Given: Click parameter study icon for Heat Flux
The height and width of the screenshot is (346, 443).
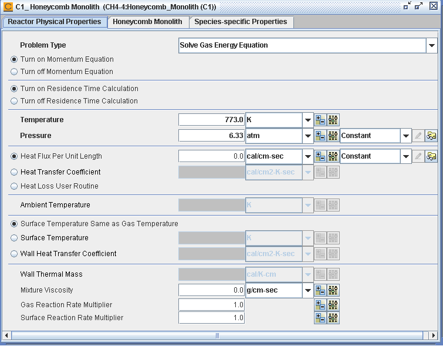Looking at the screenshot, I should coord(320,156).
